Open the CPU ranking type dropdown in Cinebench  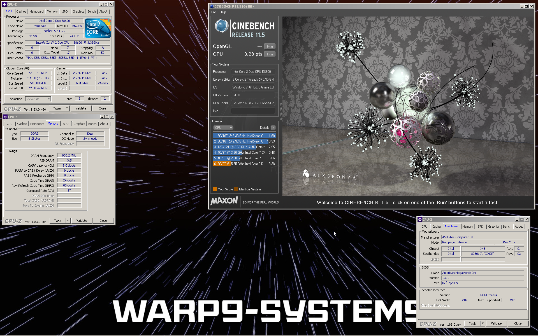[x=223, y=128]
